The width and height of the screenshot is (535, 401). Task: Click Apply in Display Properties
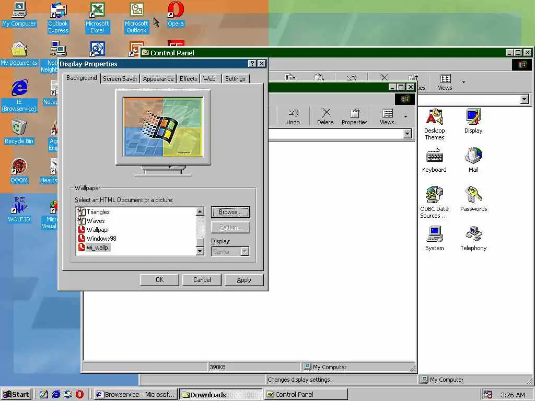tap(244, 280)
